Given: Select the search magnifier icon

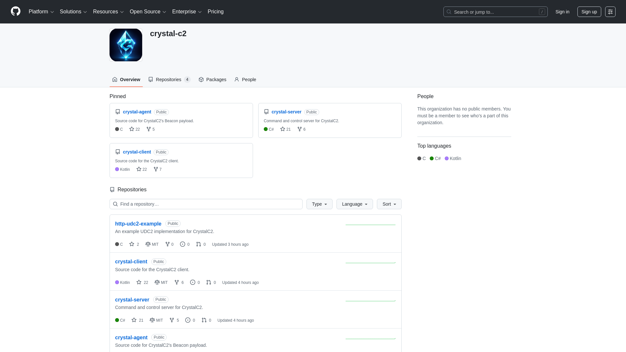Looking at the screenshot, I should 449,12.
